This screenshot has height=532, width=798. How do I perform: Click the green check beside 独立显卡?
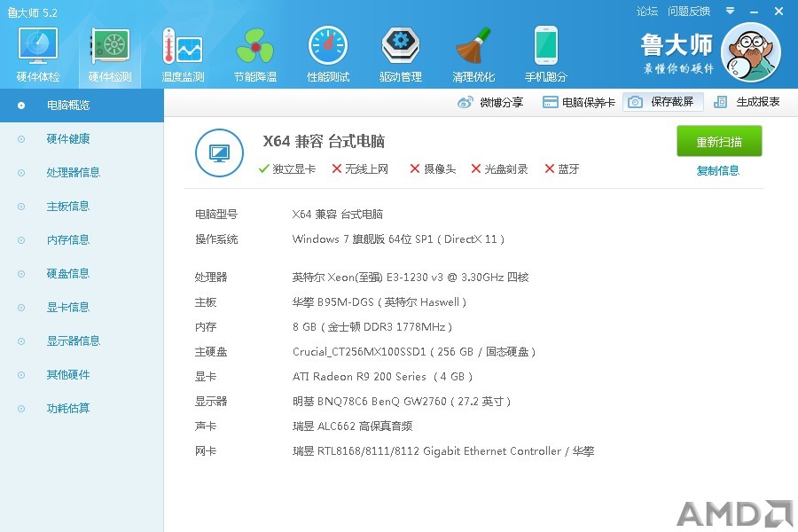(263, 168)
